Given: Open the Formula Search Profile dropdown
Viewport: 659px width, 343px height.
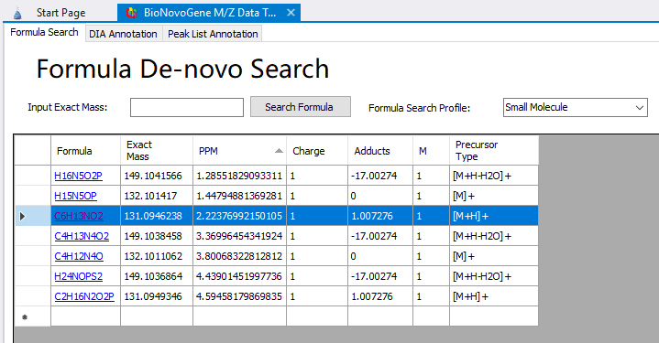Looking at the screenshot, I should [x=575, y=107].
